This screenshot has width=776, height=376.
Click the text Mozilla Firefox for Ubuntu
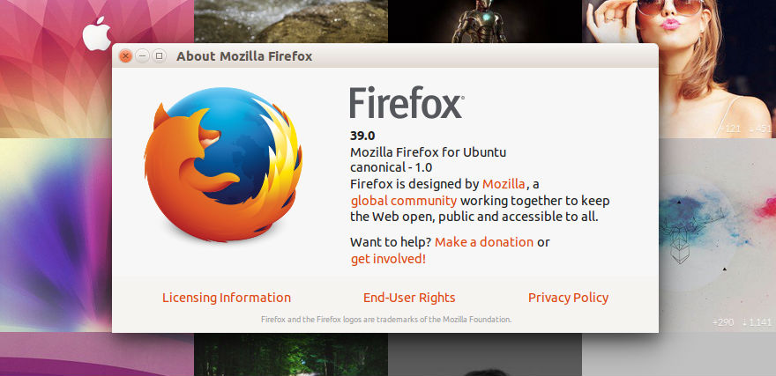pos(428,151)
